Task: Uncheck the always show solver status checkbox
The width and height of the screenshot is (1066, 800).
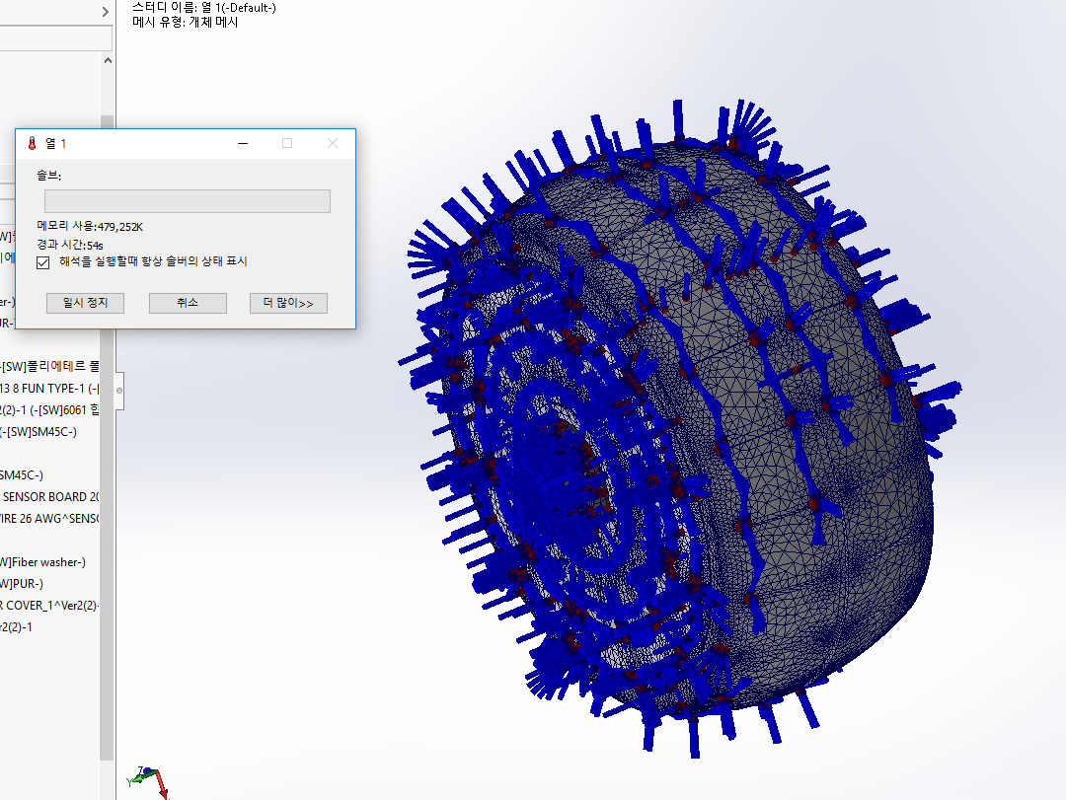Action: click(43, 262)
